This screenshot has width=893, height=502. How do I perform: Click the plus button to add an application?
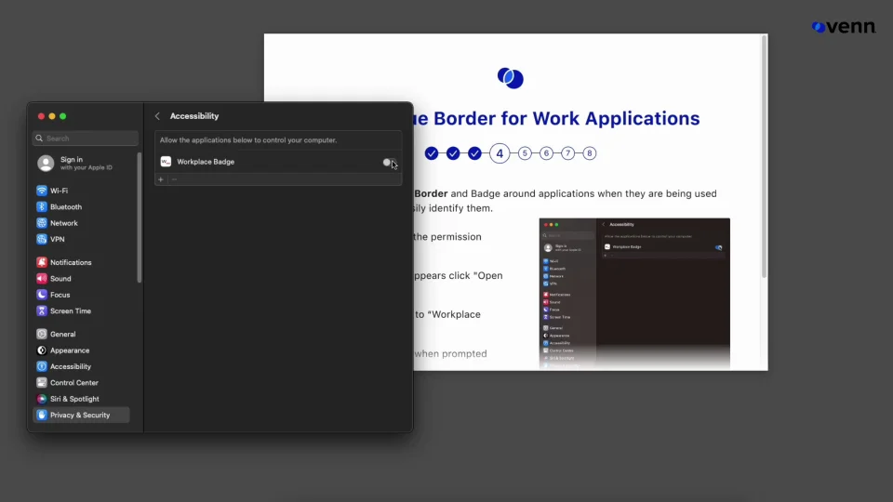161,179
